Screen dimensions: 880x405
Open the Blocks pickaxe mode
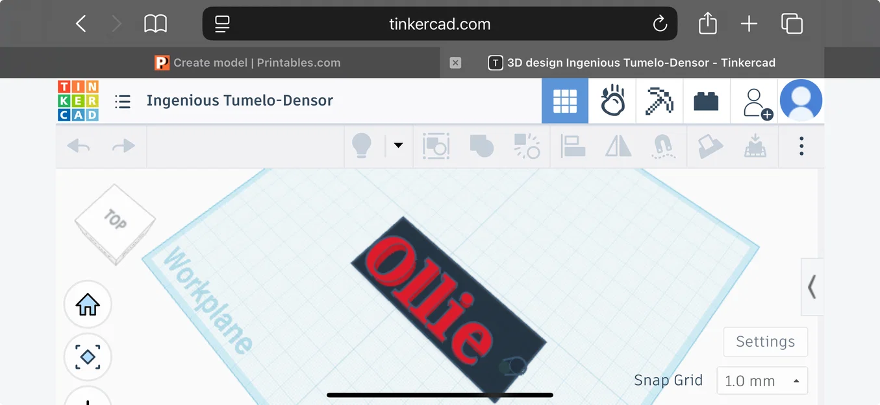coord(659,101)
